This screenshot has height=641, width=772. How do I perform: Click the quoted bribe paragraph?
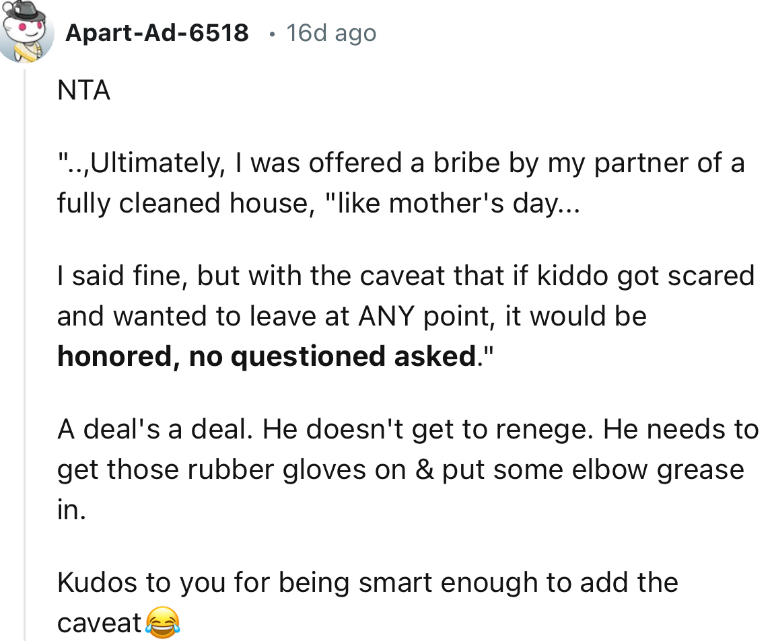tap(337, 161)
